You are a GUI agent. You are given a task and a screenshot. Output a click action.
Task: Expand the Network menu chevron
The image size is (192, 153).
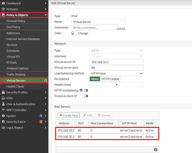[46, 9]
